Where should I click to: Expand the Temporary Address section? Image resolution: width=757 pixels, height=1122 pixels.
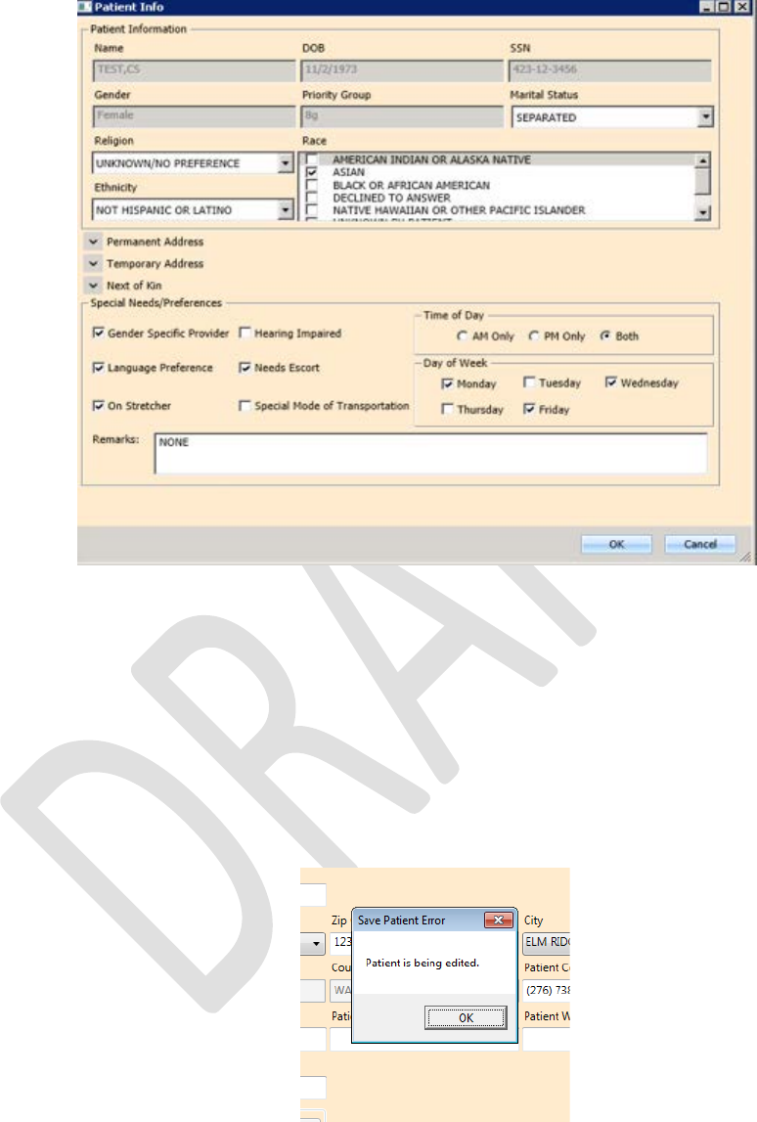[93, 263]
